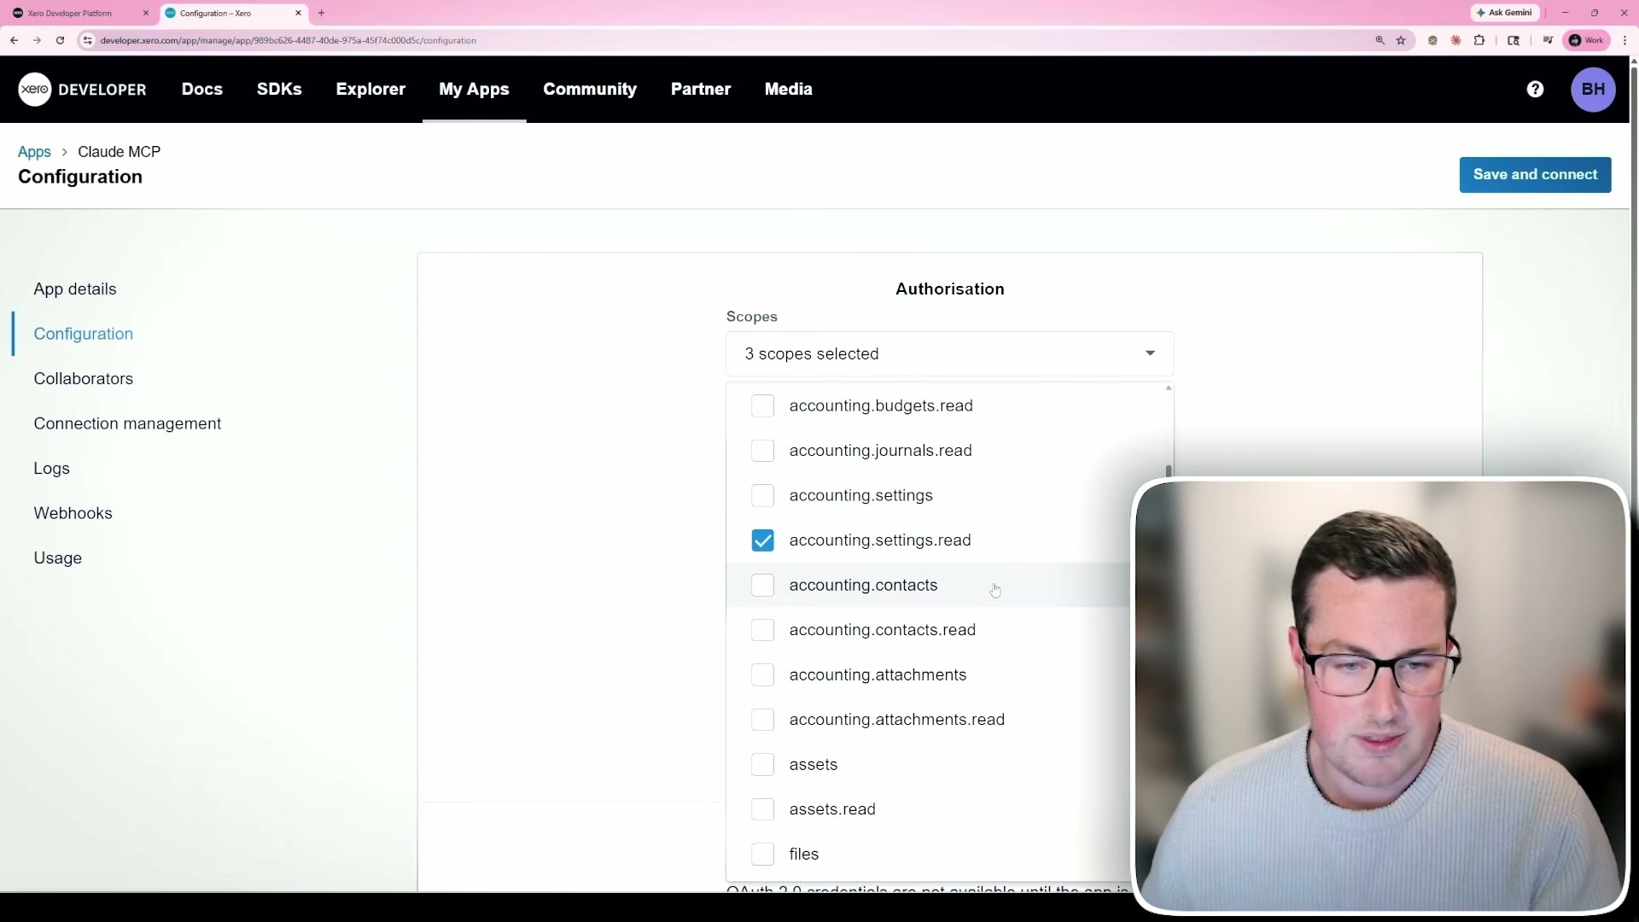Open the media control playlist icon
The width and height of the screenshot is (1639, 922).
[1548, 40]
